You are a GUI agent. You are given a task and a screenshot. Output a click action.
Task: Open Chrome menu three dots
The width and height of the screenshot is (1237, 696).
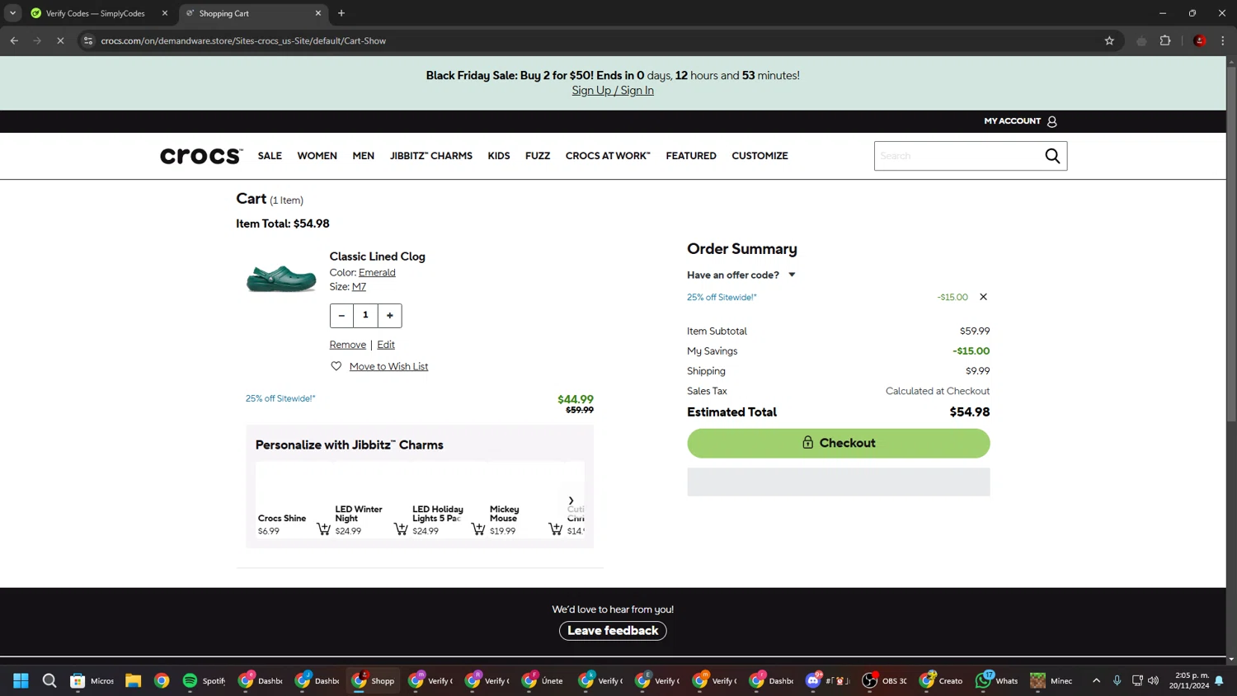(1223, 40)
